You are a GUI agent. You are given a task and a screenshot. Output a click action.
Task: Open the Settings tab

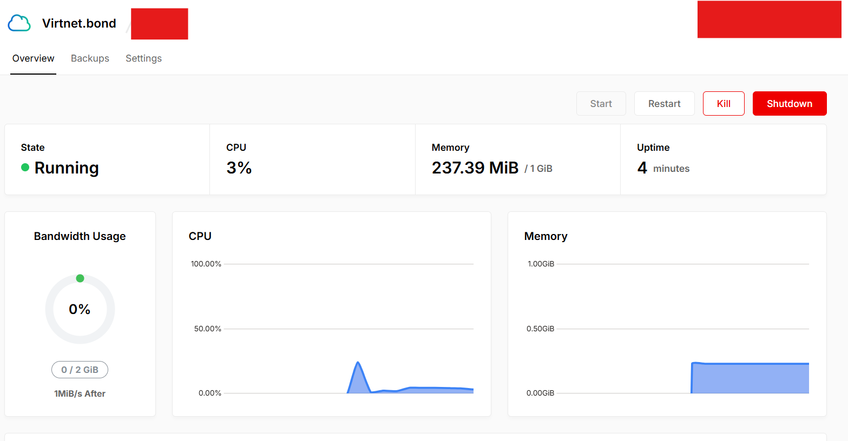[143, 58]
